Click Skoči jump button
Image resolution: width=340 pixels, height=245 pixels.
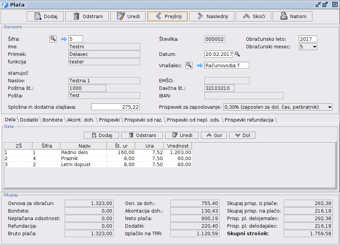pyautogui.click(x=253, y=17)
